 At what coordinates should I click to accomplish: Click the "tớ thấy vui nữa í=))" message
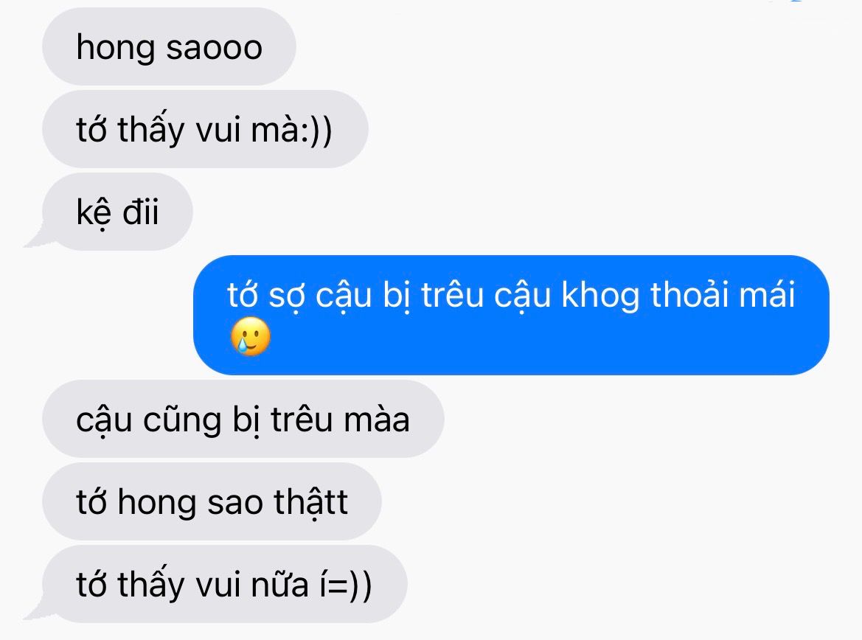pyautogui.click(x=224, y=584)
